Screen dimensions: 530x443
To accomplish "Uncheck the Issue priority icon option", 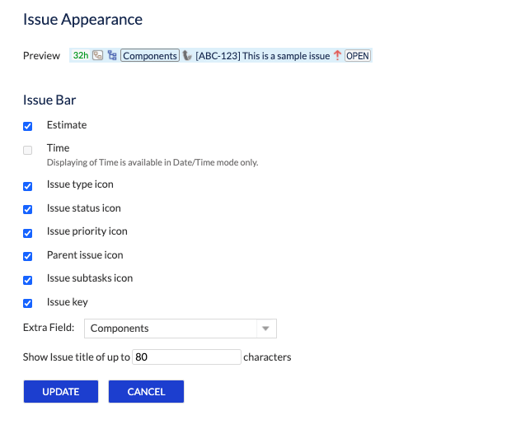I will coord(28,232).
